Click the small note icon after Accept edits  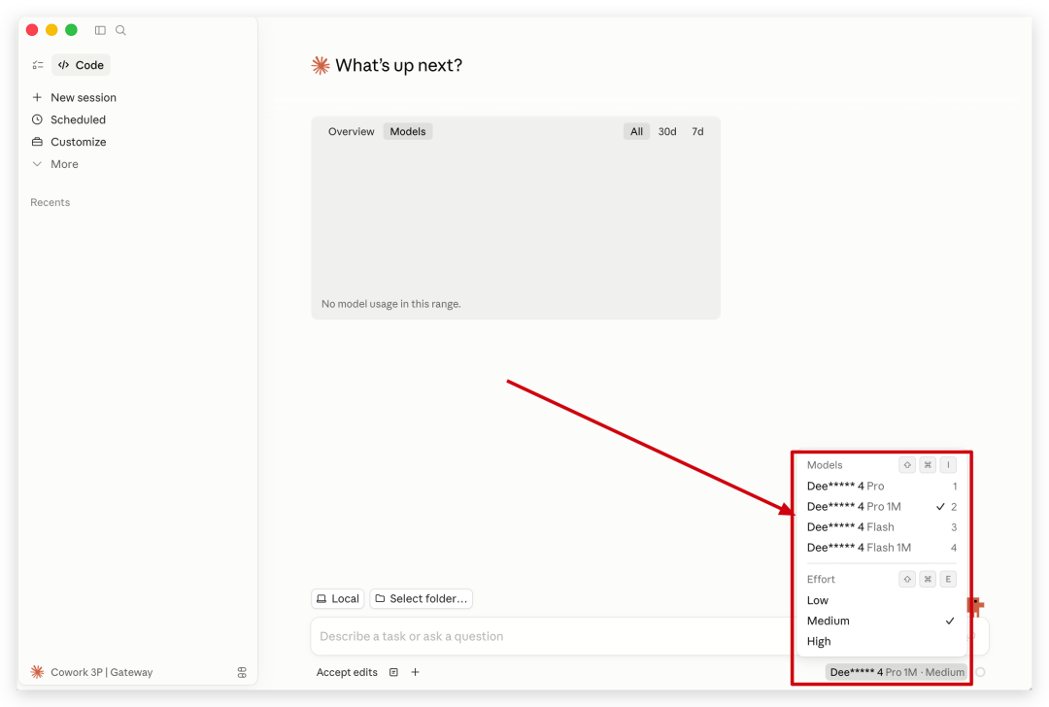pos(393,672)
